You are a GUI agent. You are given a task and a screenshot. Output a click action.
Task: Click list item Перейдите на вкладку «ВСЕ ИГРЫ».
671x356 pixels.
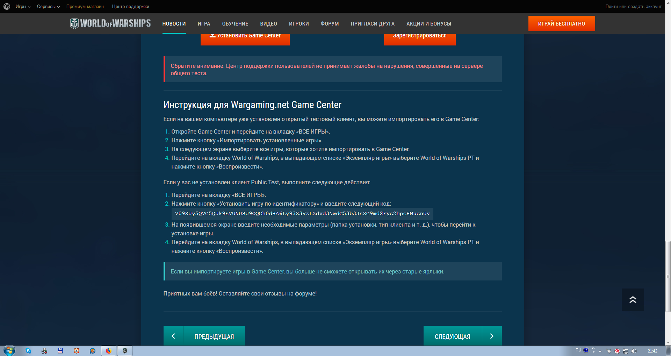point(219,195)
